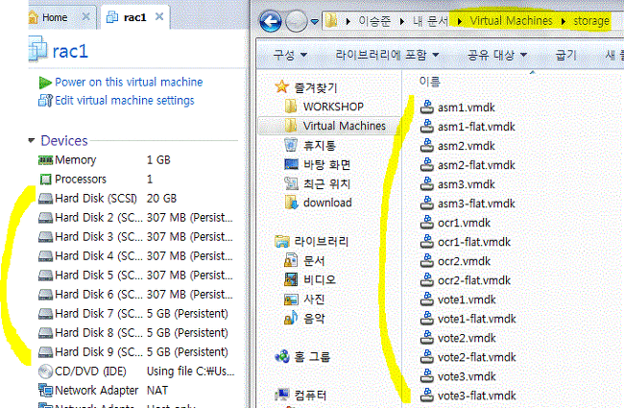Open 라이브러리에 포함 dropdown
Viewport: 624px width, 408px height.
(387, 55)
